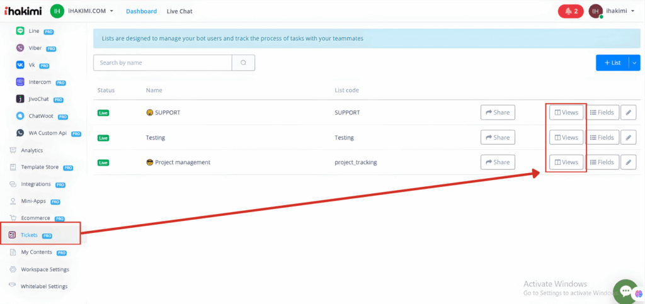The image size is (645, 304).
Task: Open the notifications bell badge
Action: tap(571, 11)
